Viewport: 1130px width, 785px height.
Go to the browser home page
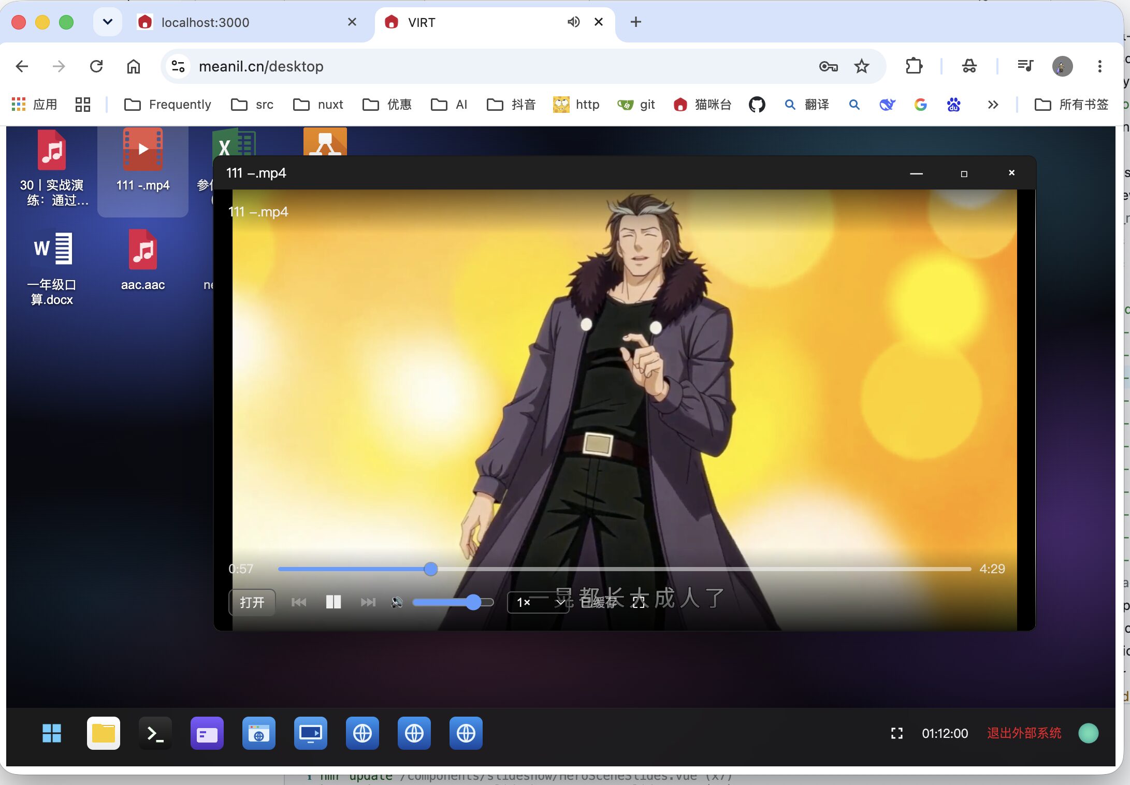[134, 66]
